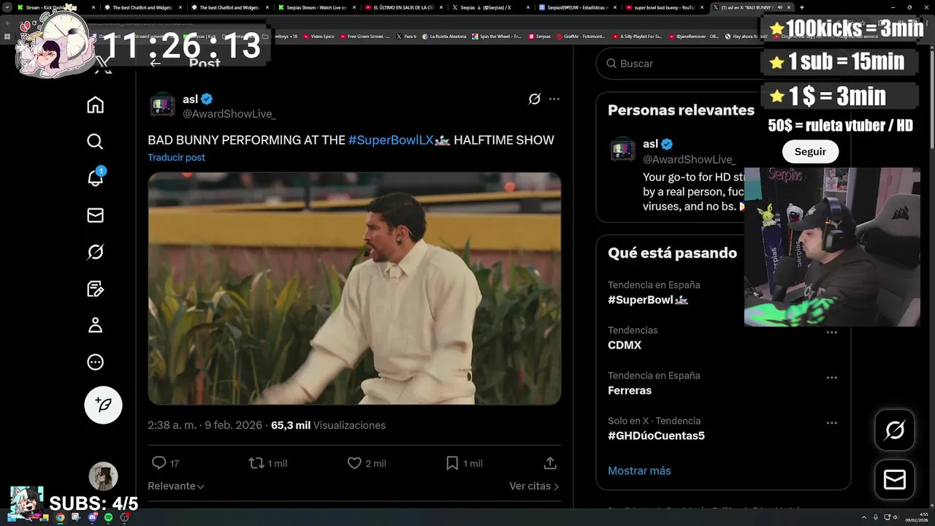This screenshot has width=935, height=526.
Task: Open the Explore search icon in sidebar
Action: coord(95,142)
